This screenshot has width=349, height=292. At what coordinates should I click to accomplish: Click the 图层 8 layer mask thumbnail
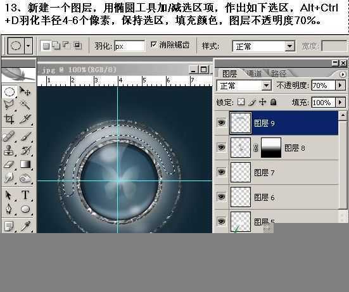click(271, 148)
